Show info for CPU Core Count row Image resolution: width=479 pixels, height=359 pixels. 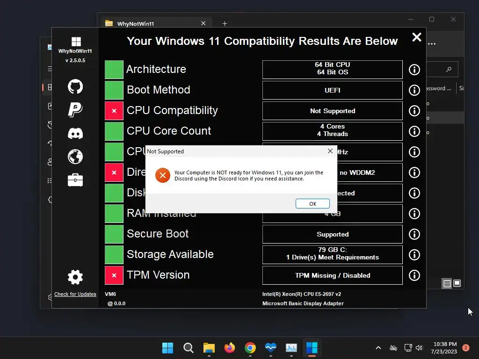click(414, 131)
